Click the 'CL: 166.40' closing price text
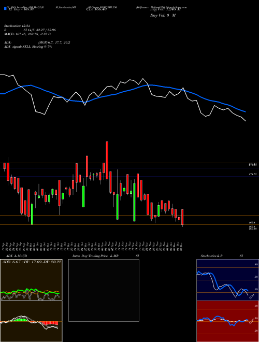259x342 pixels. 96,9
